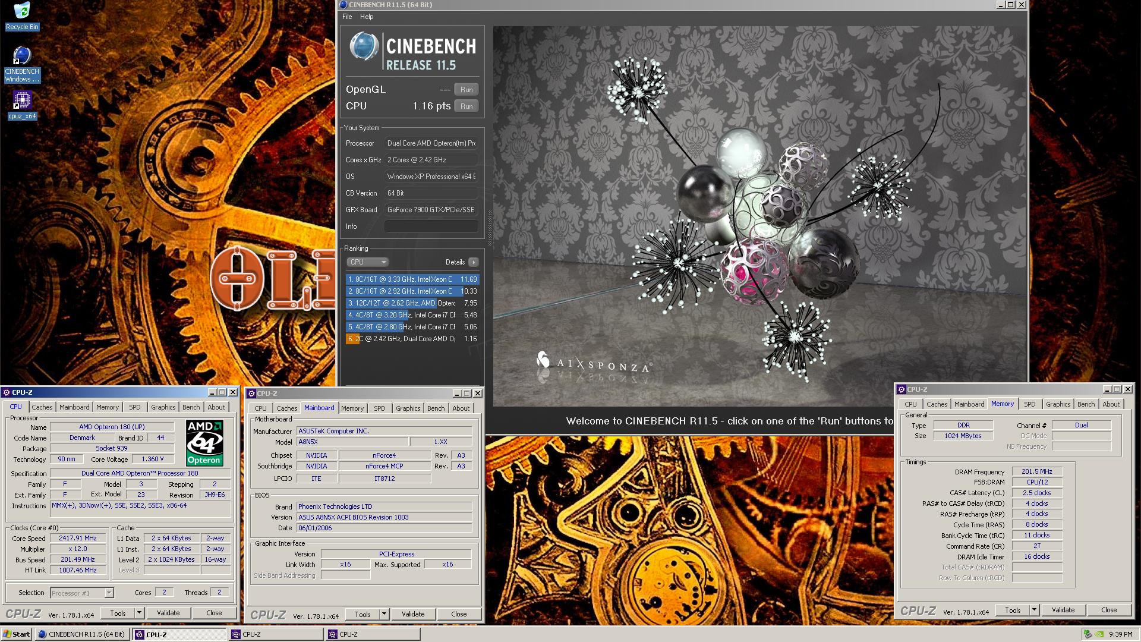Select Memory tab in CPU-Z Mainboard window
The image size is (1141, 642).
tap(352, 408)
